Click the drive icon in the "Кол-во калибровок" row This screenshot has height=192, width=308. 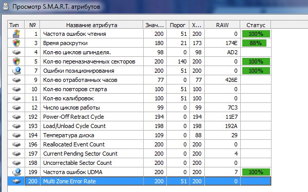click(x=16, y=98)
